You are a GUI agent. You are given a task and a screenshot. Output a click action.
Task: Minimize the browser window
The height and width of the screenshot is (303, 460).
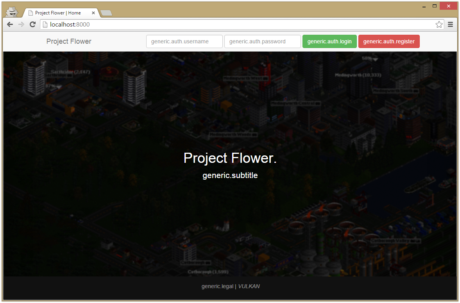pos(424,6)
